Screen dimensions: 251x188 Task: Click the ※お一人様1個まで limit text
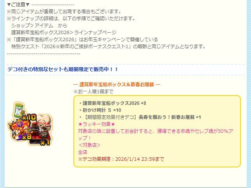[x=93, y=92]
